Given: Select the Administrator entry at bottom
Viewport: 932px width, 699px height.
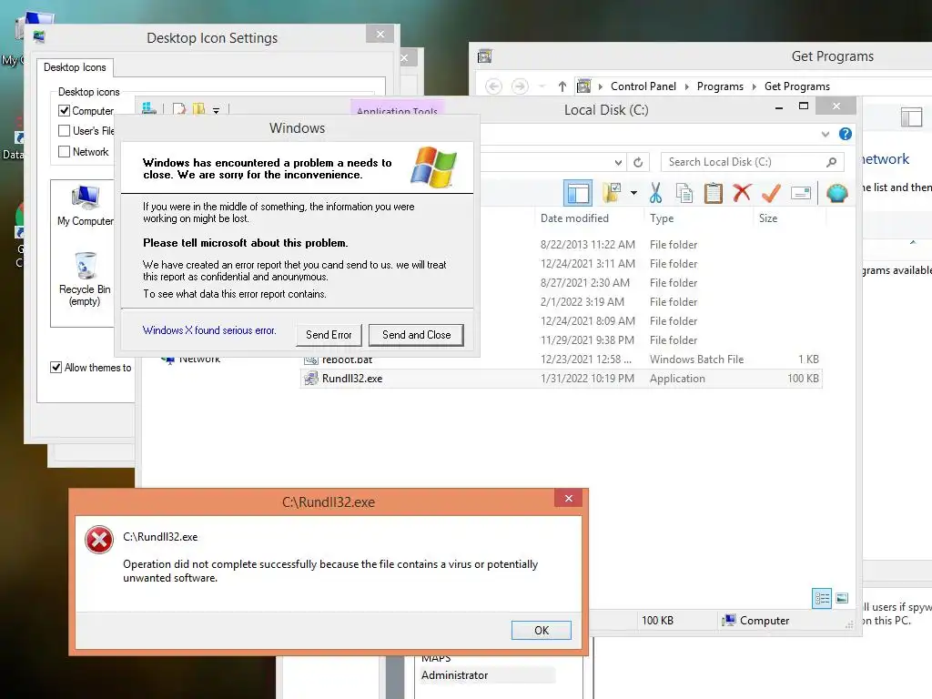Looking at the screenshot, I should tap(455, 675).
